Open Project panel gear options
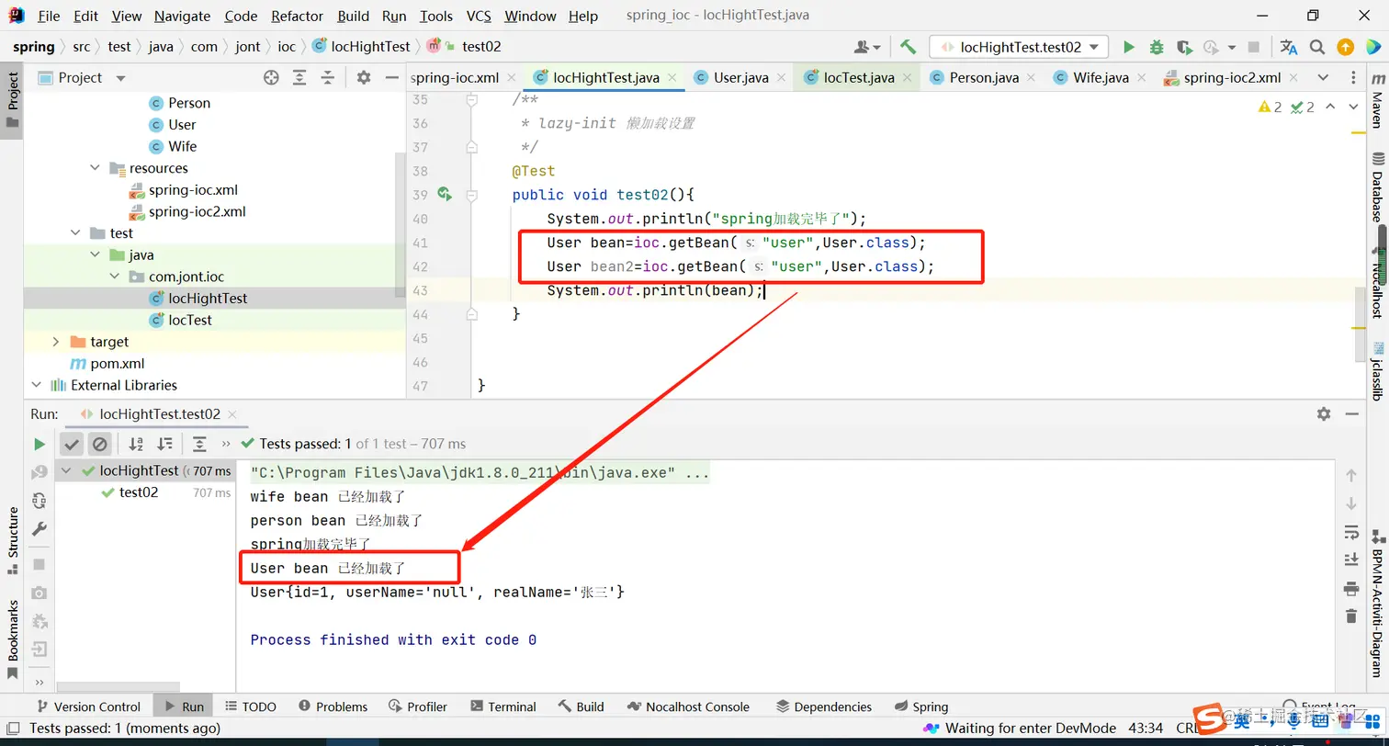Viewport: 1389px width, 746px height. [364, 78]
